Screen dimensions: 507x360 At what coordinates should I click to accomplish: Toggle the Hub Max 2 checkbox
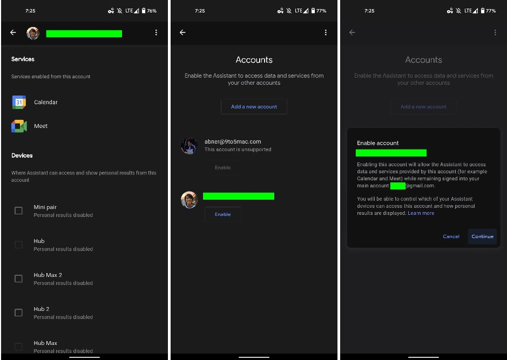pyautogui.click(x=18, y=279)
